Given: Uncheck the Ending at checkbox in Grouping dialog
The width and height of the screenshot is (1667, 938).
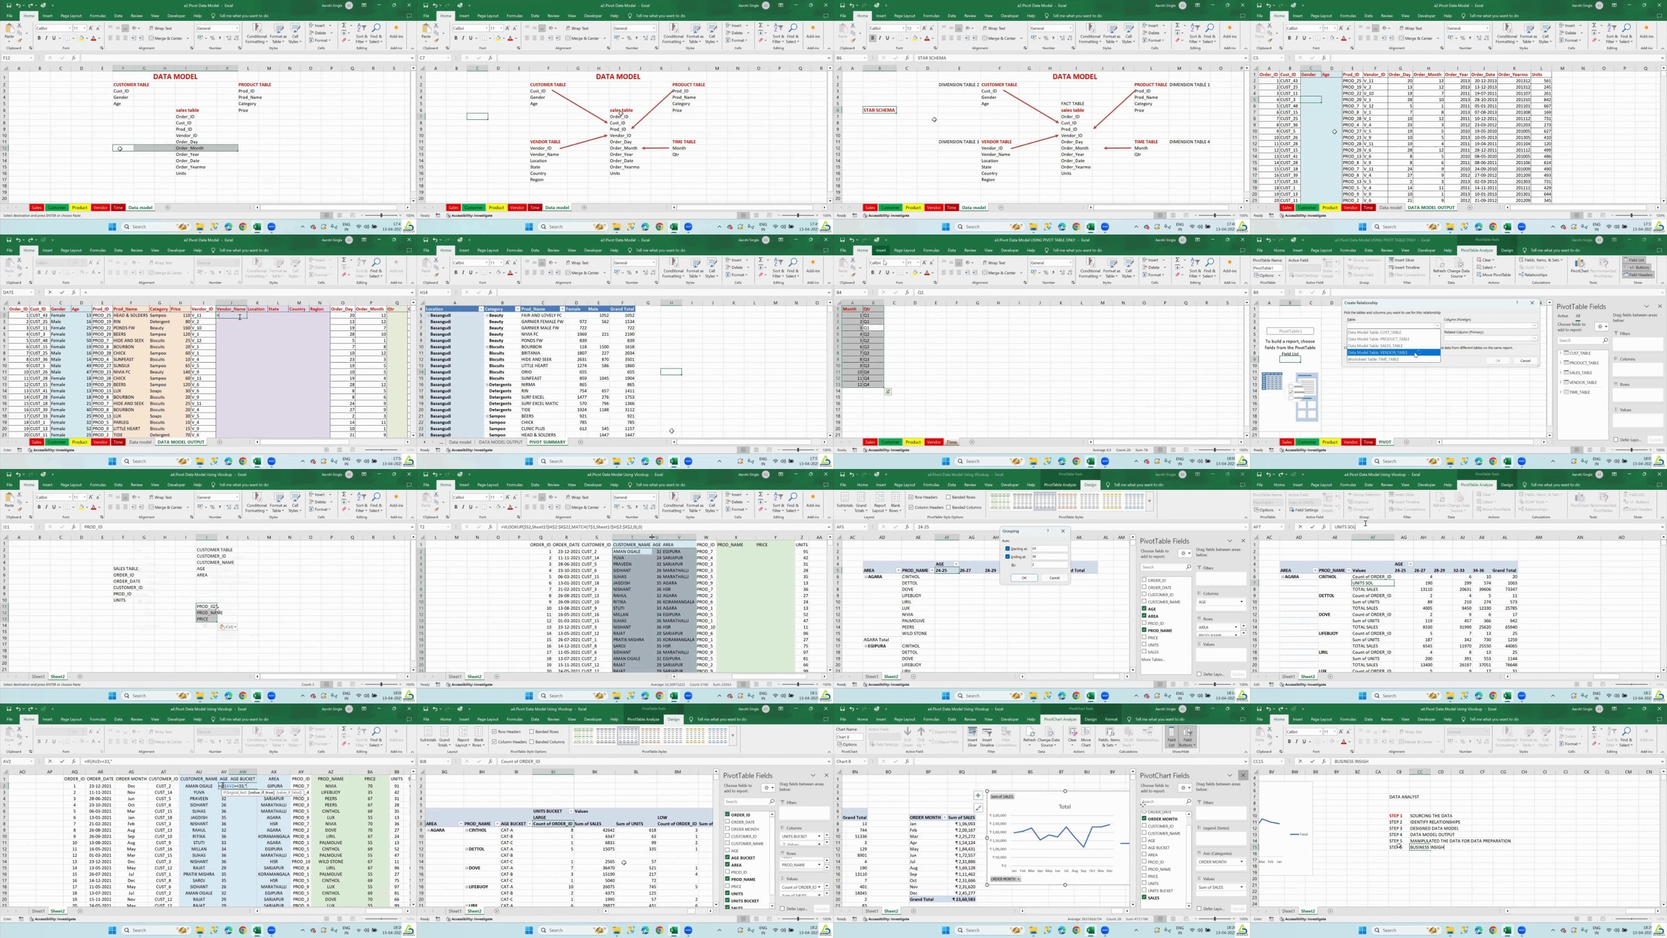Looking at the screenshot, I should [1007, 557].
